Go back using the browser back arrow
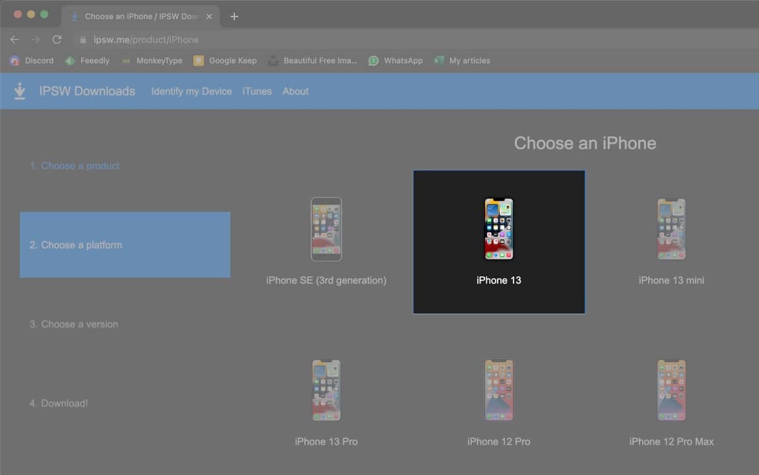This screenshot has width=759, height=475. point(15,40)
